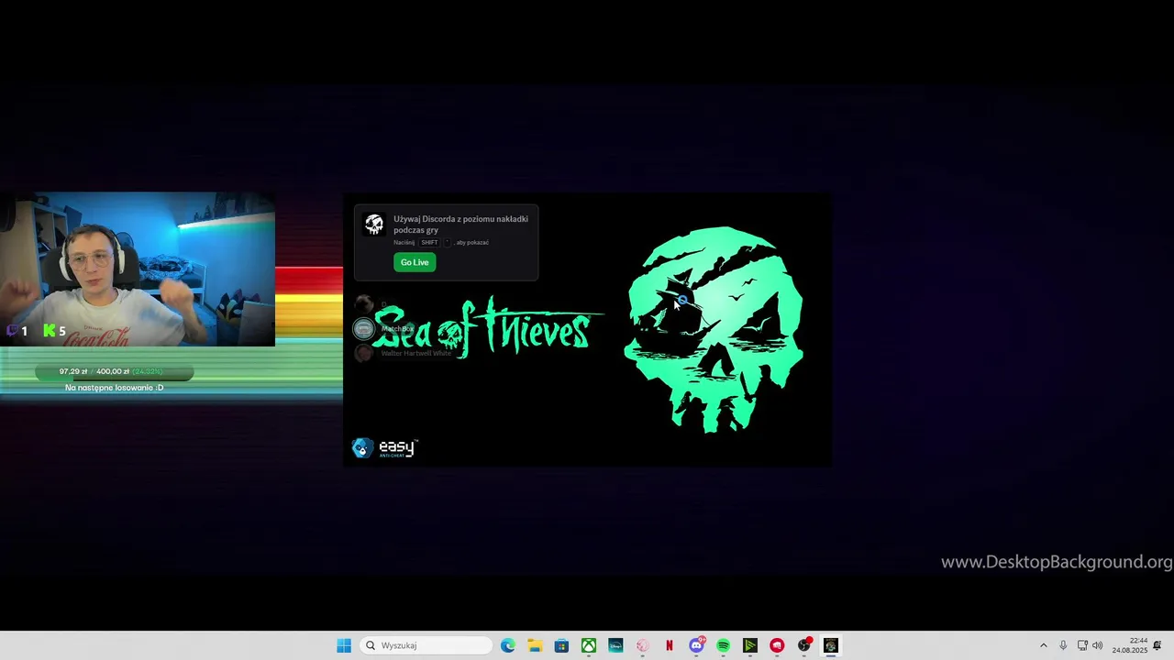Open OBS Studio from the taskbar
Screen dimensions: 1174x660
click(804, 645)
